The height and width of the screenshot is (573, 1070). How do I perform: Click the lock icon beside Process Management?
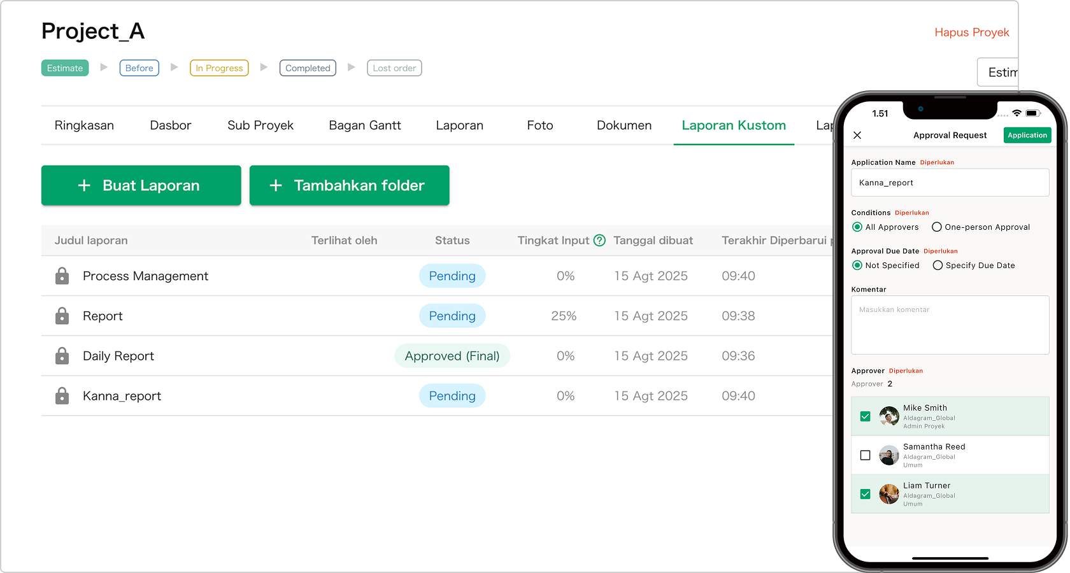(62, 276)
